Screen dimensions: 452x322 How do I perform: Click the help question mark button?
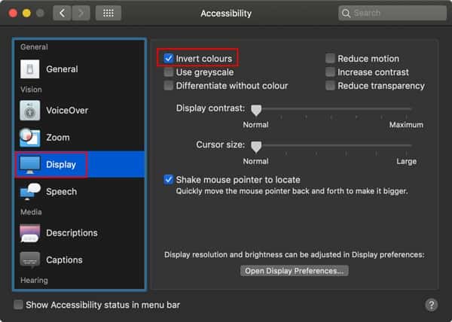pyautogui.click(x=431, y=305)
